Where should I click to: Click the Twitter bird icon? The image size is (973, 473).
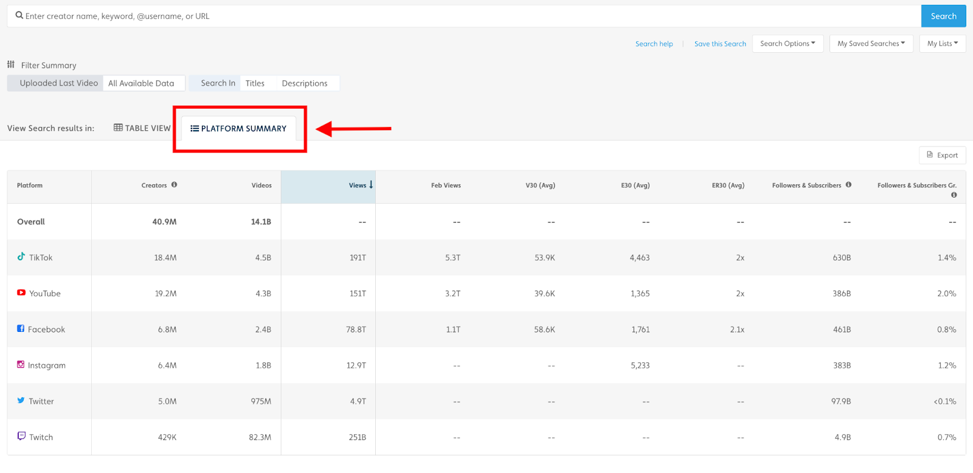click(21, 400)
